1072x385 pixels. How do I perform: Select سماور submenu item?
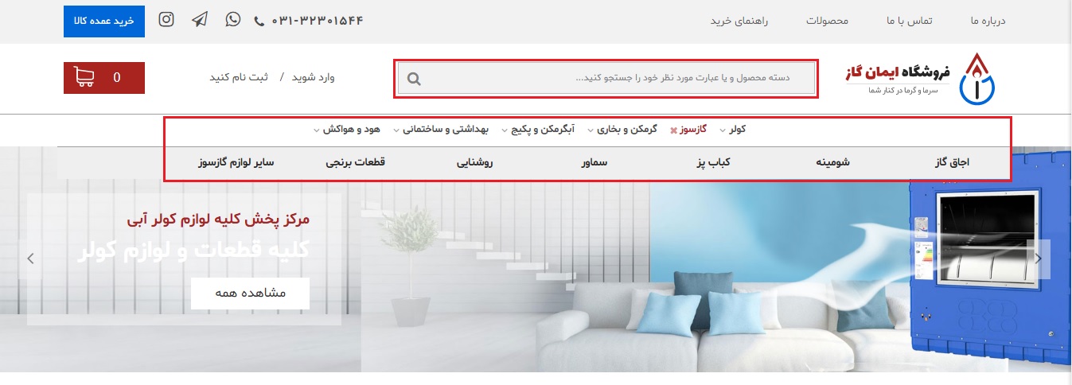click(x=594, y=162)
